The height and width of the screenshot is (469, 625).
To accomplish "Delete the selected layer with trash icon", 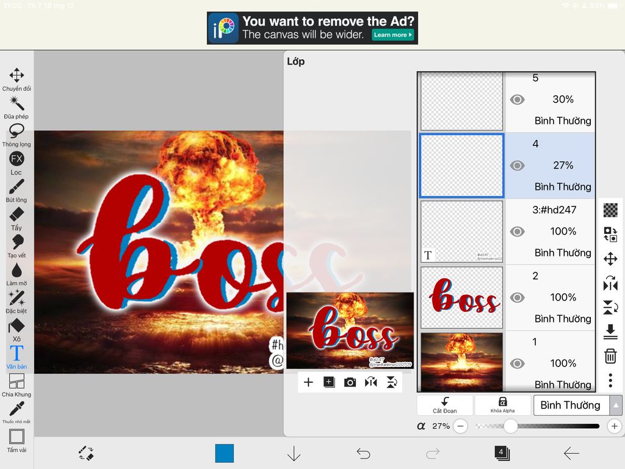I will [x=610, y=356].
